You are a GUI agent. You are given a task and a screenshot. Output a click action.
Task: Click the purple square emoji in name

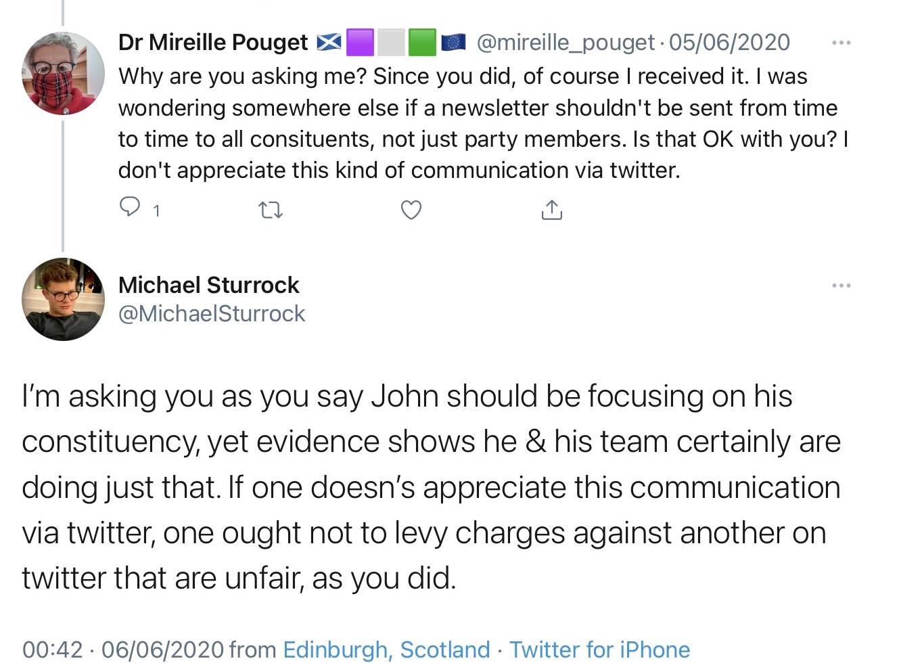coord(360,43)
